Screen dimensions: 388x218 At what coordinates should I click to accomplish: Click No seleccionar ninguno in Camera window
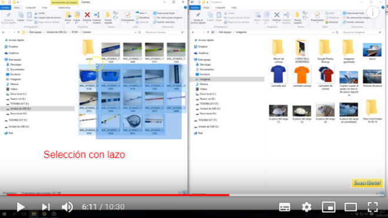tap(168, 18)
